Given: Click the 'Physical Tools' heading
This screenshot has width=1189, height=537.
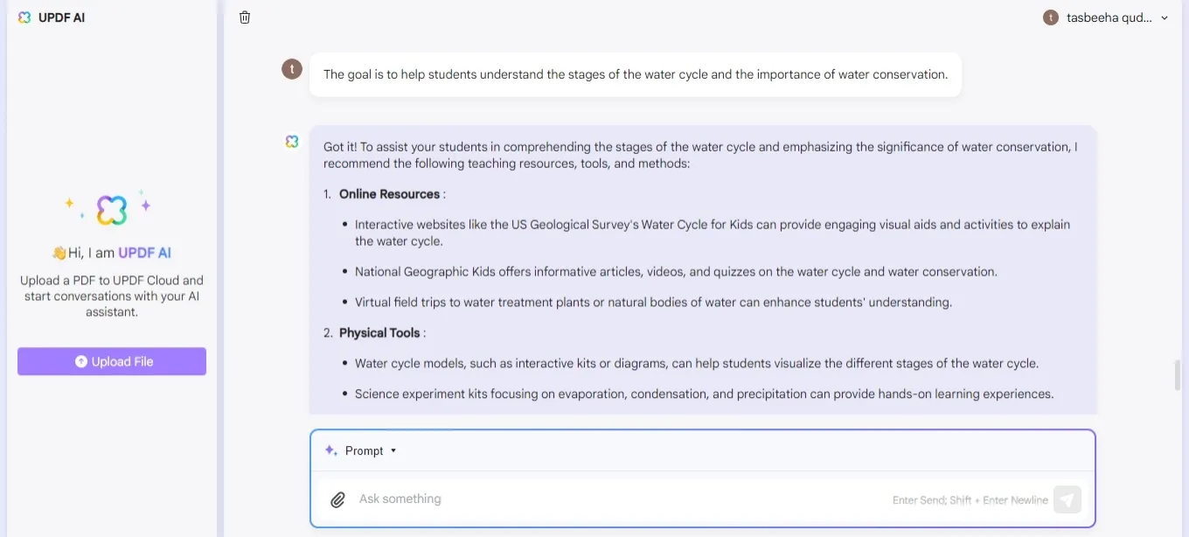Looking at the screenshot, I should [380, 332].
